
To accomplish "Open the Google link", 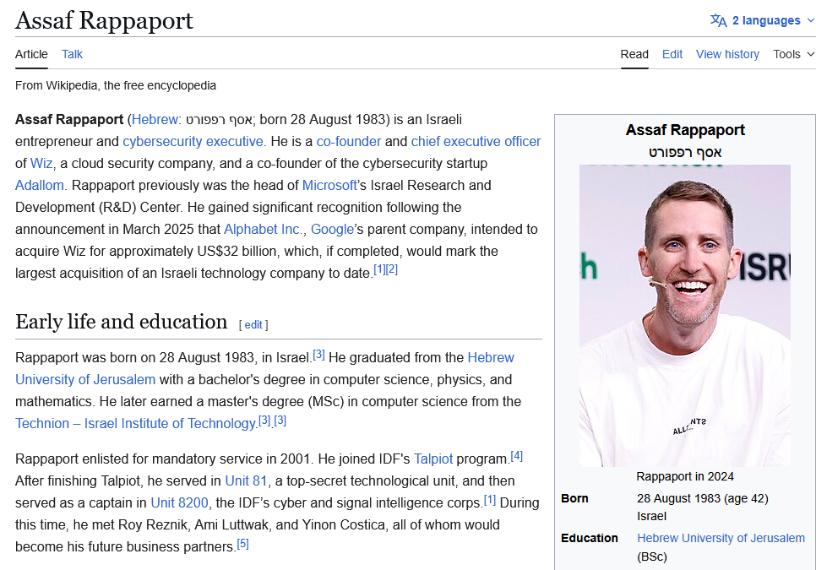I will 332,230.
